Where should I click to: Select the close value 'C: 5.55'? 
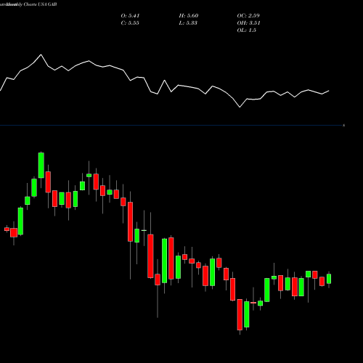[x=130, y=23]
